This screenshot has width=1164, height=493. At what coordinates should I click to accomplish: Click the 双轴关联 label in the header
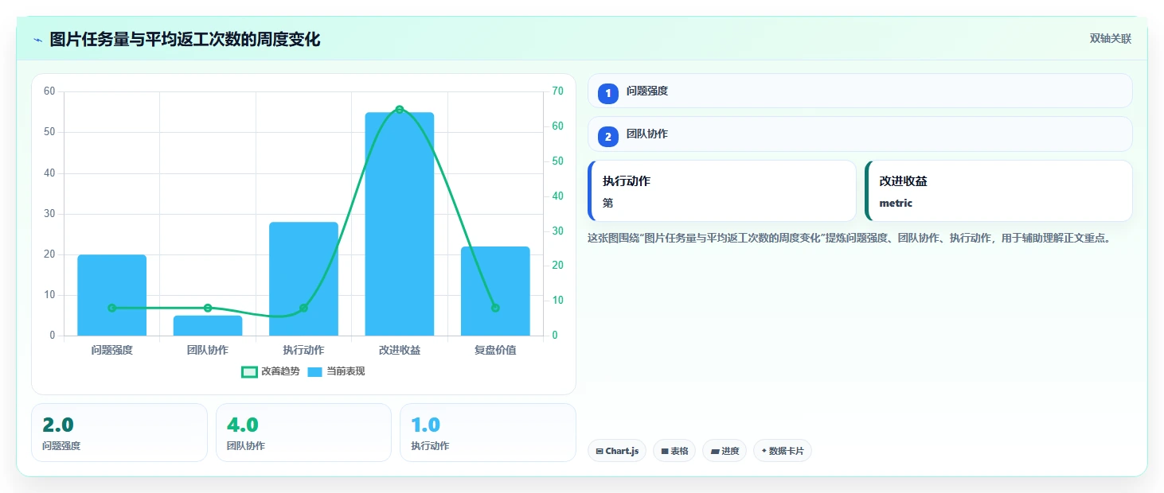[1111, 39]
